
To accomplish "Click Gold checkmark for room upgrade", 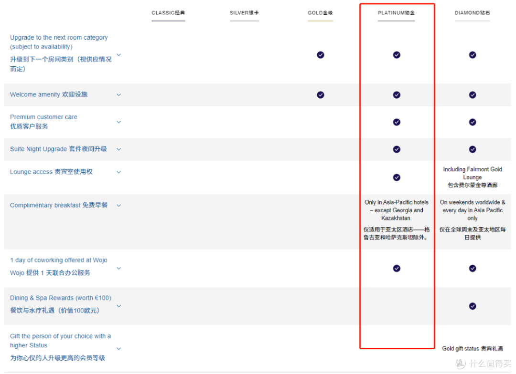I will tap(321, 55).
